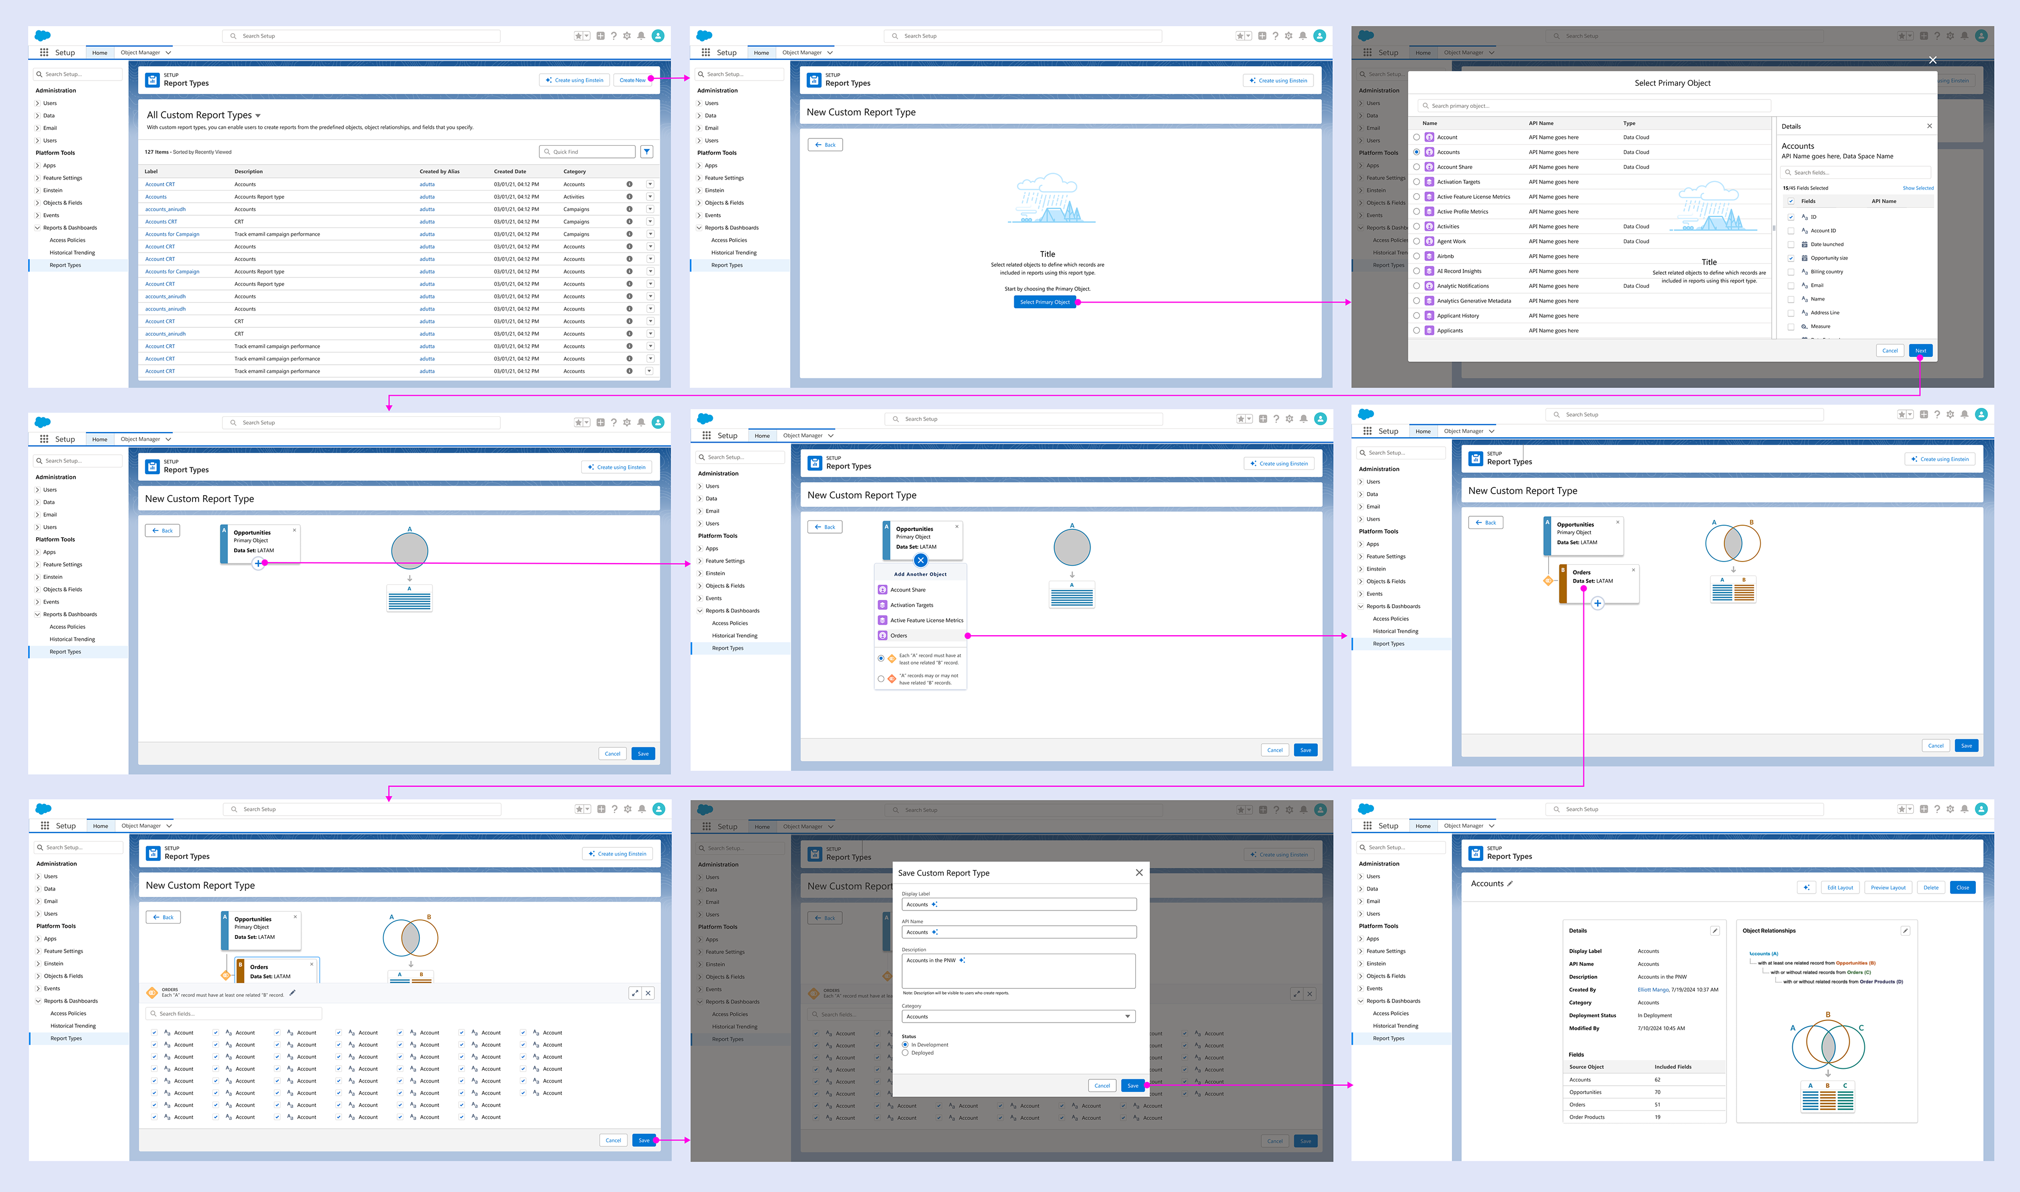This screenshot has width=2020, height=1192.
Task: Click the Edit Layout button
Action: coord(1840,888)
